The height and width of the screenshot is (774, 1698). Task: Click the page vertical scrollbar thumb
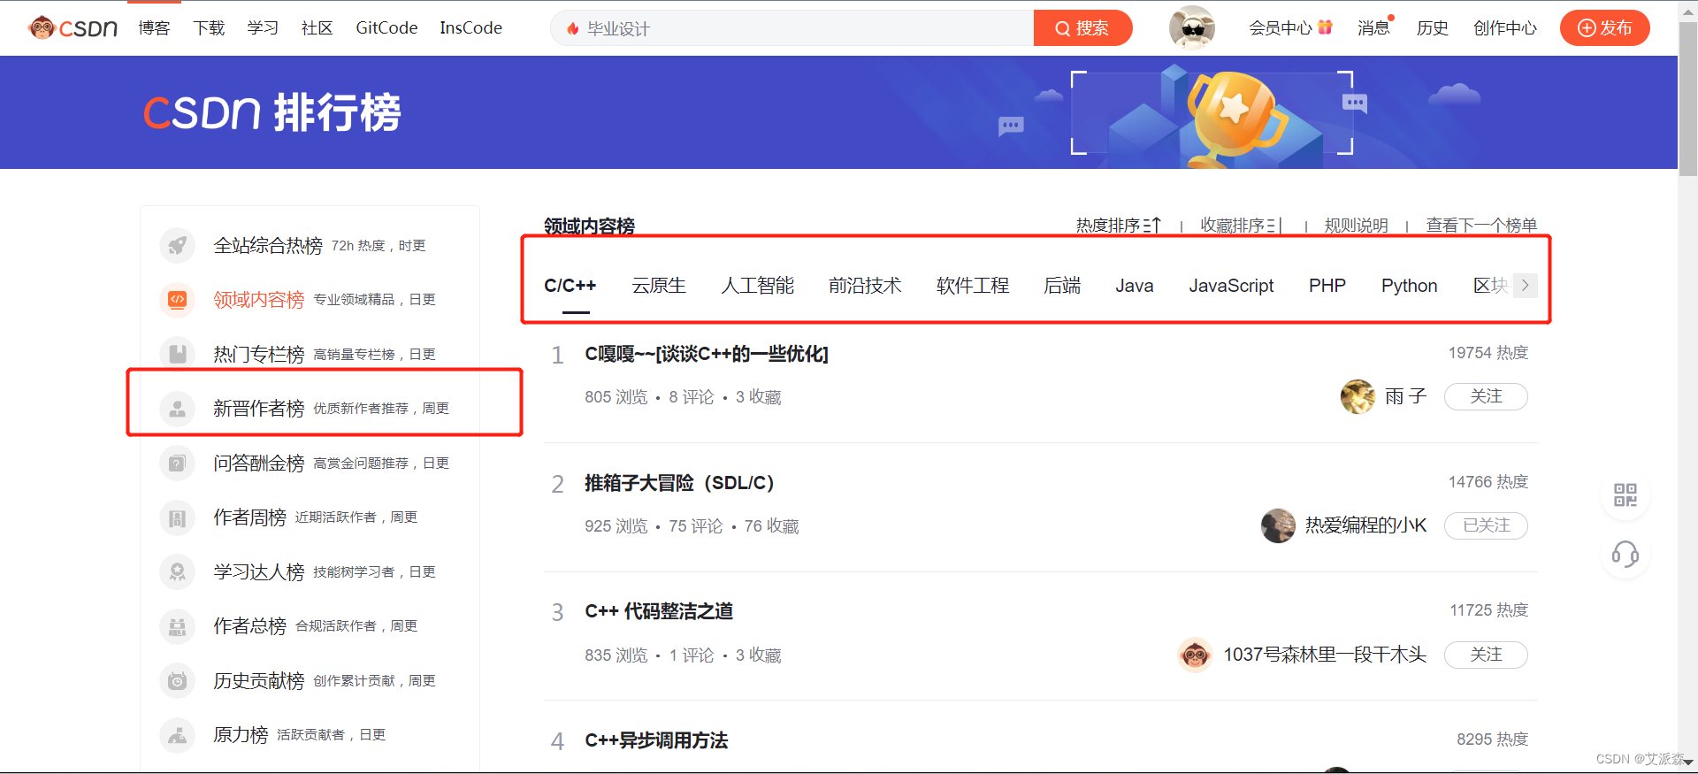(x=1687, y=97)
